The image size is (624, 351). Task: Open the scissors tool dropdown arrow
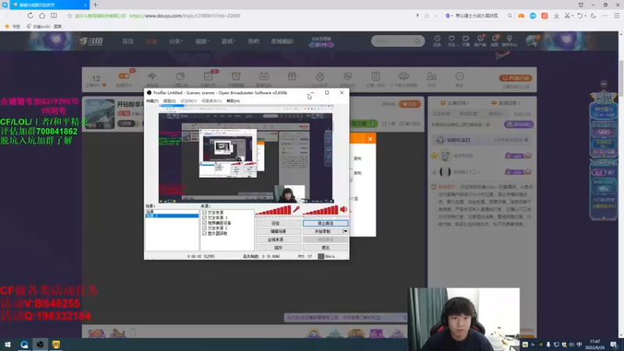click(573, 16)
